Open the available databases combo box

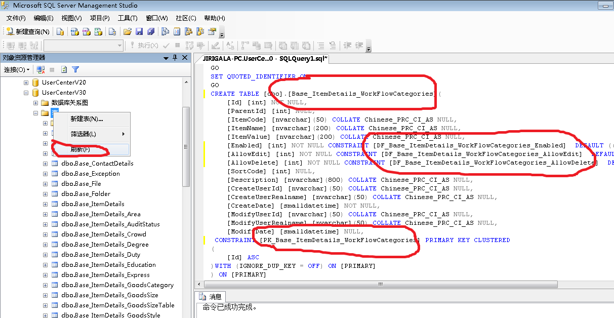tap(84, 46)
